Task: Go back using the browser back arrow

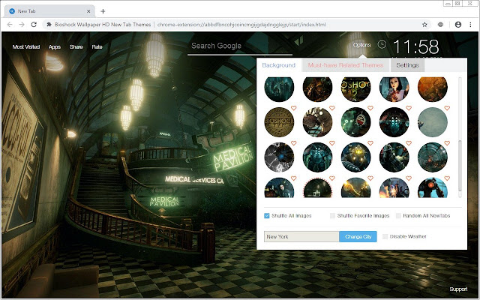Action: (x=10, y=25)
